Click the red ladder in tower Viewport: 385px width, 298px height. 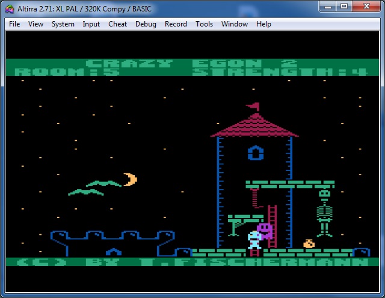point(273,226)
